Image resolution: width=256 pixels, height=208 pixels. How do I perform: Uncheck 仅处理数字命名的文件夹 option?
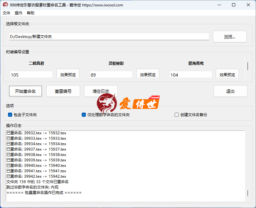(84, 115)
